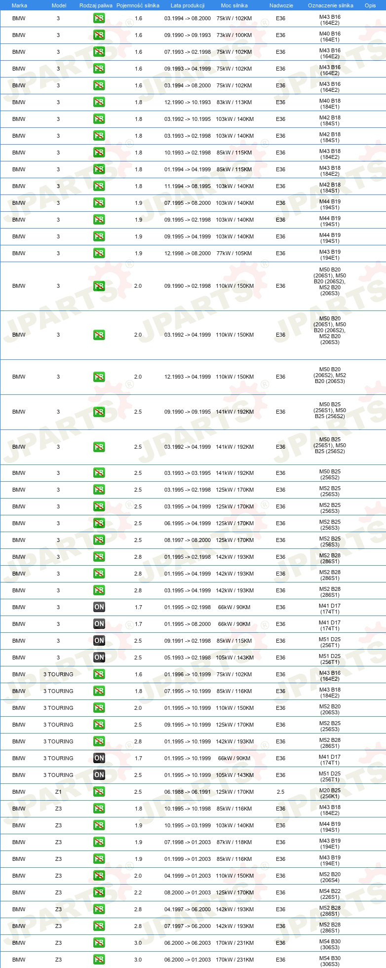The width and height of the screenshot is (386, 968).
Task: Click petrol icon in the 73kW / 100KM row
Action: pos(99,35)
